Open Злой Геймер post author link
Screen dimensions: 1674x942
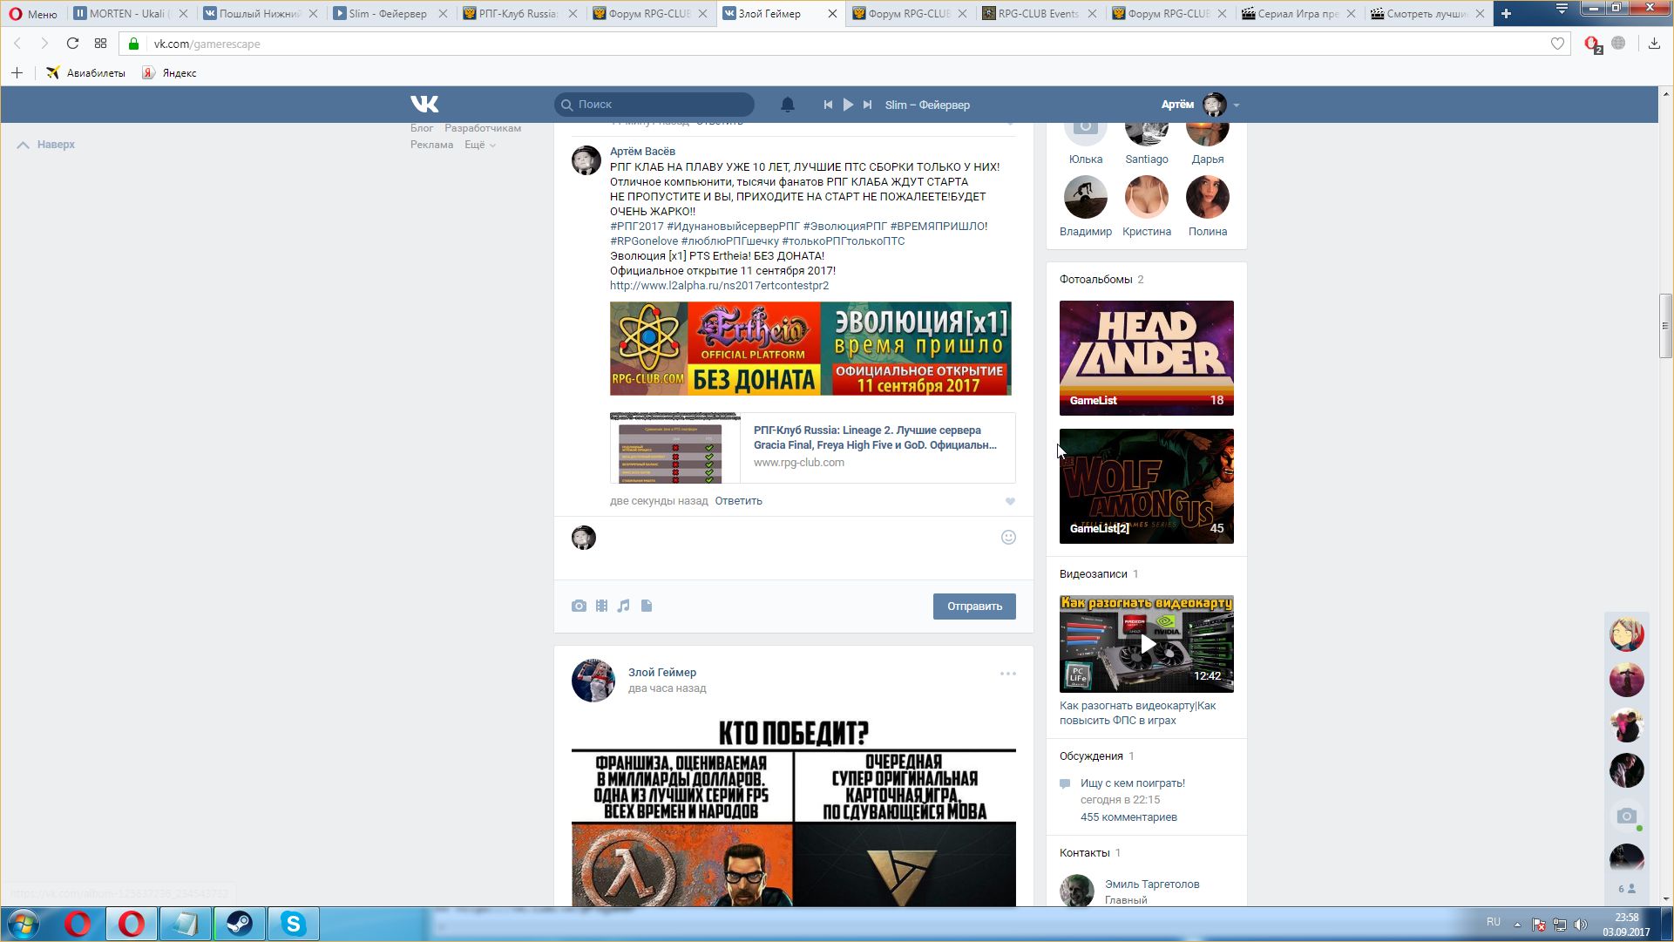[x=662, y=673]
